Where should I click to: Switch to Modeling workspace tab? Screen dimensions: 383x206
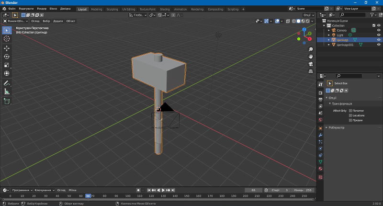tap(97, 9)
